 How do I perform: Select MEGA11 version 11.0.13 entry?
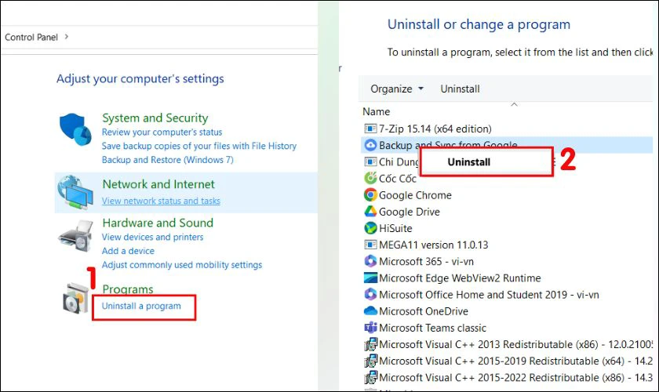tap(433, 245)
